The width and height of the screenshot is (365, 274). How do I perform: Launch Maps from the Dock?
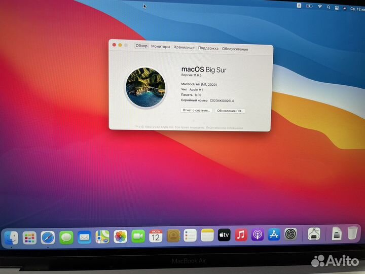pos(102,237)
